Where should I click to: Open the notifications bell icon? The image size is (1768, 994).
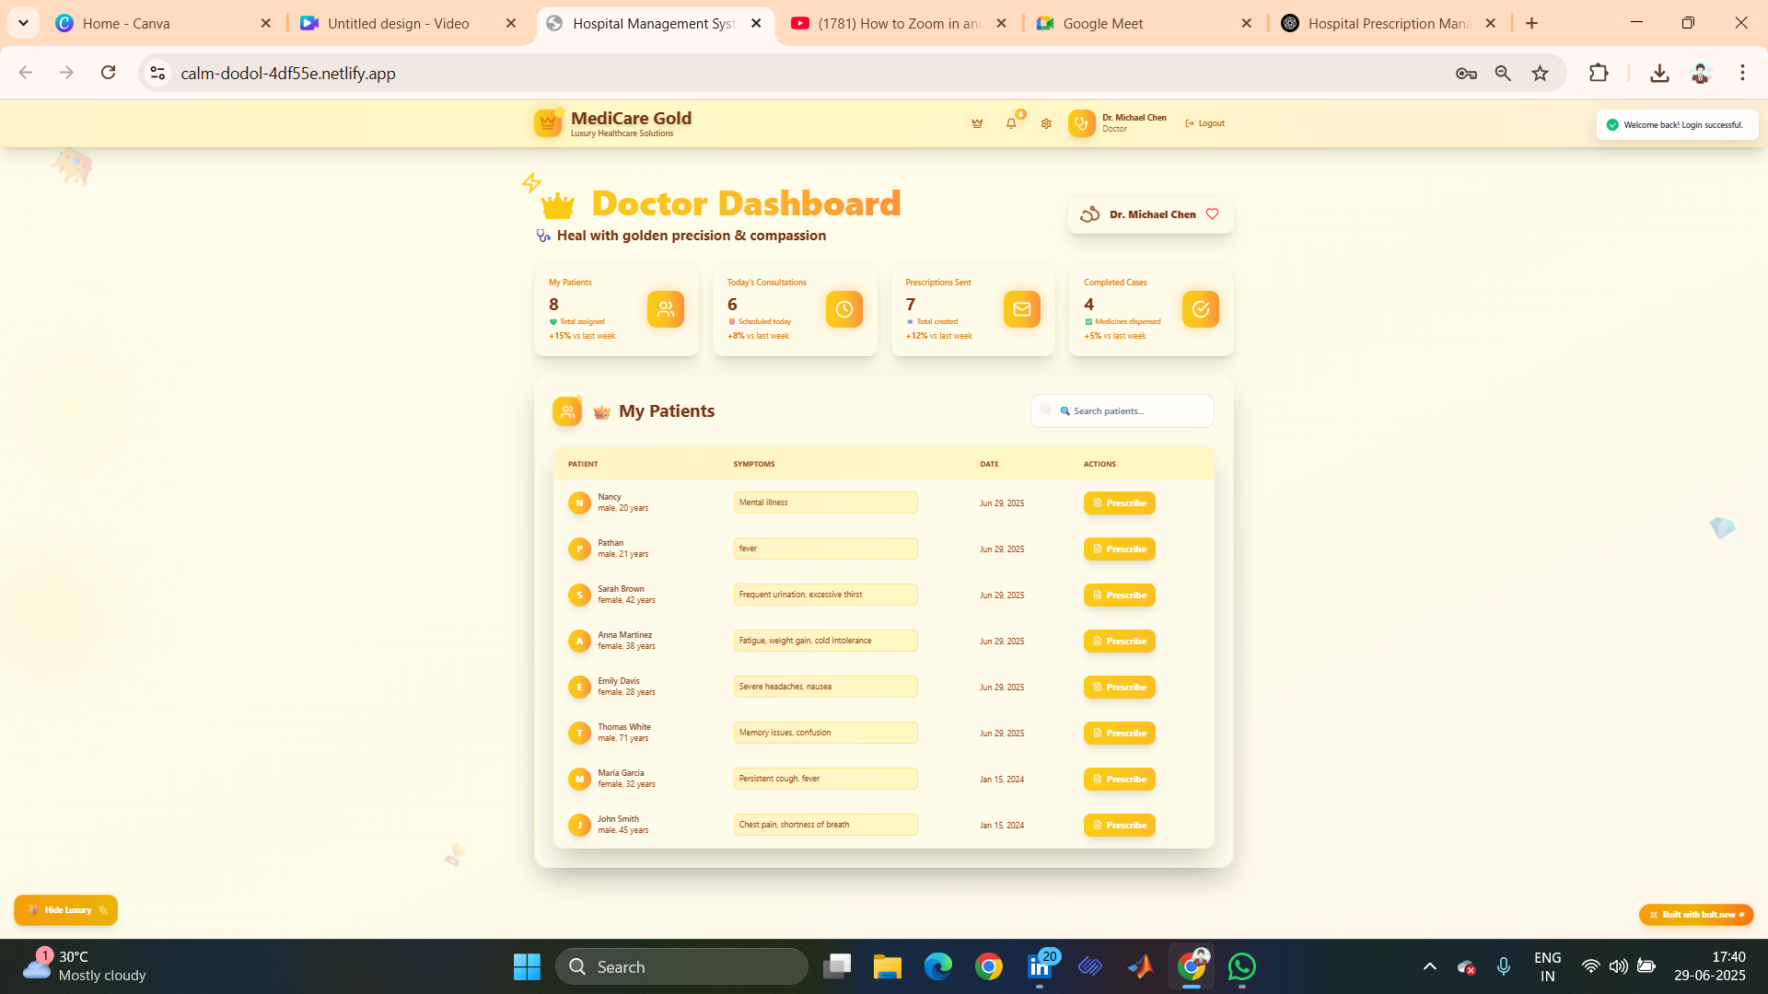tap(1011, 123)
